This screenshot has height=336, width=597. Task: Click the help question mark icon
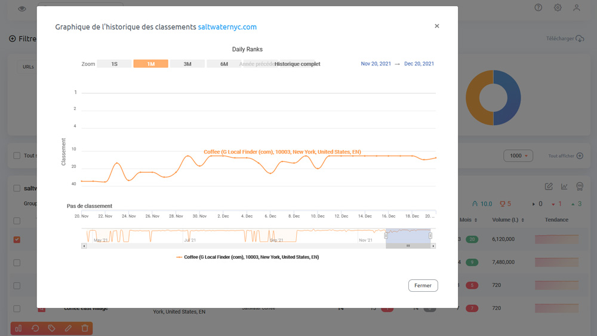538,7
